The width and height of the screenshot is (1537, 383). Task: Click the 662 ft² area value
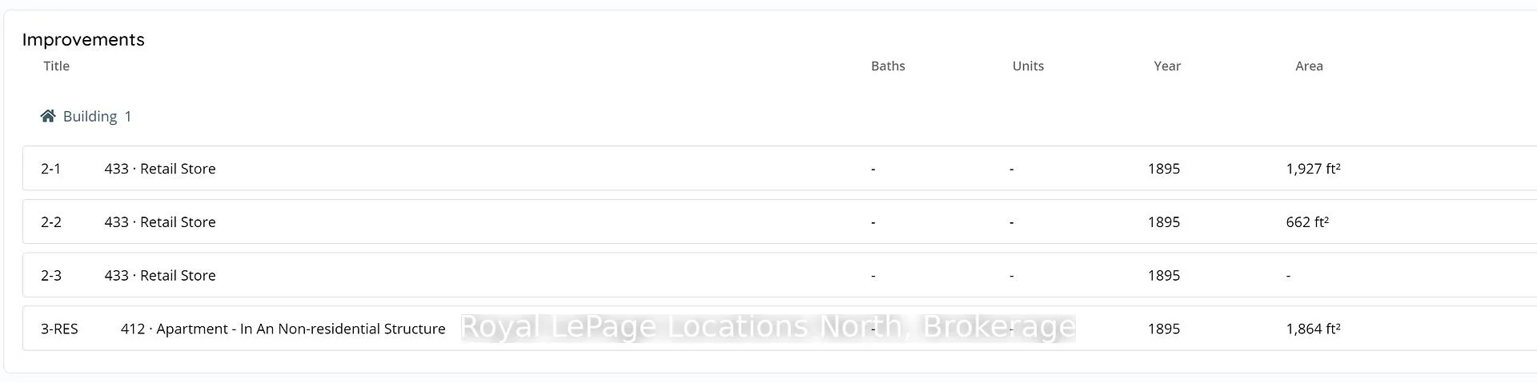pos(1307,222)
